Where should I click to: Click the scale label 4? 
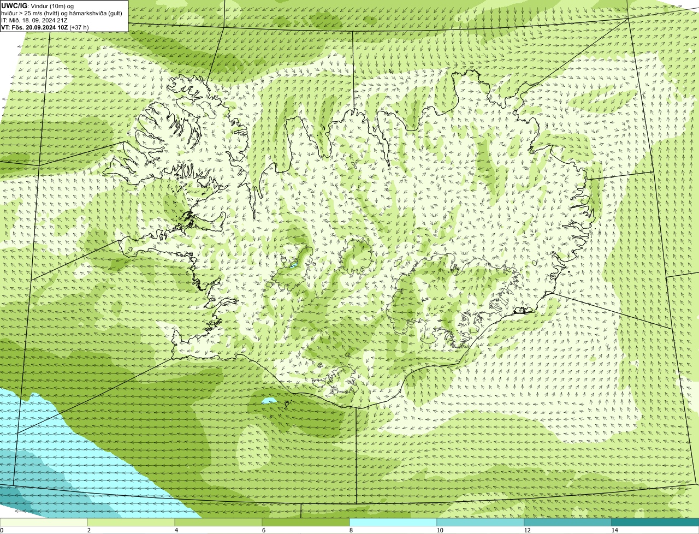(176, 530)
